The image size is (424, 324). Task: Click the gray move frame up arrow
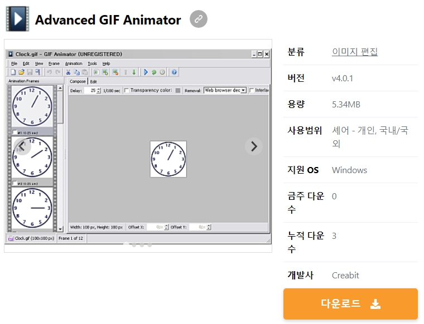coord(126,72)
